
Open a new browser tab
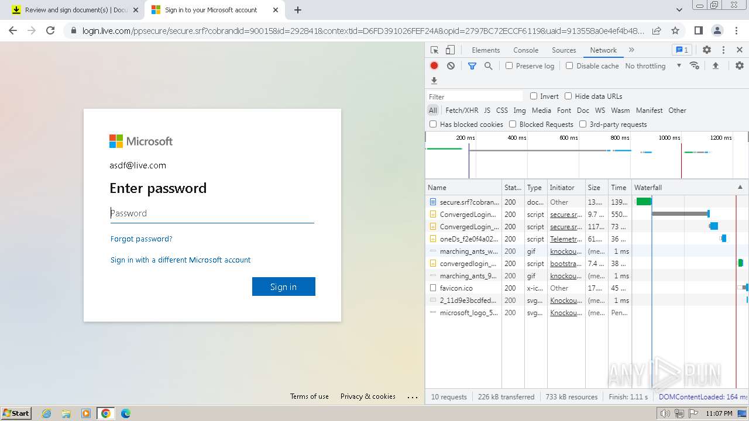pos(298,10)
